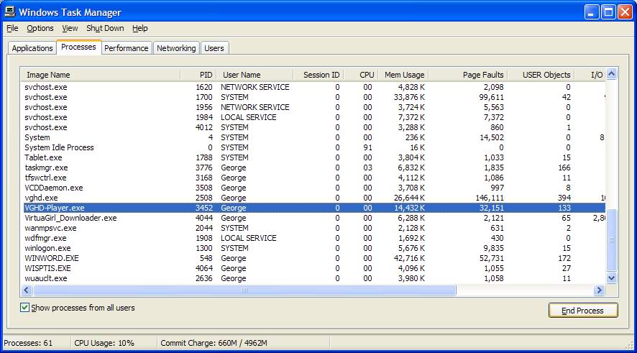Sort by Image Name column header
The width and height of the screenshot is (637, 353).
click(x=48, y=75)
